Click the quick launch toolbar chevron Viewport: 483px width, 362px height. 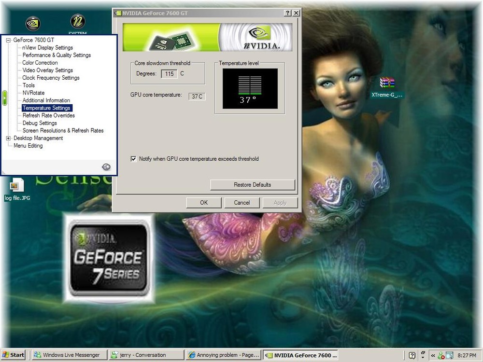pos(423,357)
